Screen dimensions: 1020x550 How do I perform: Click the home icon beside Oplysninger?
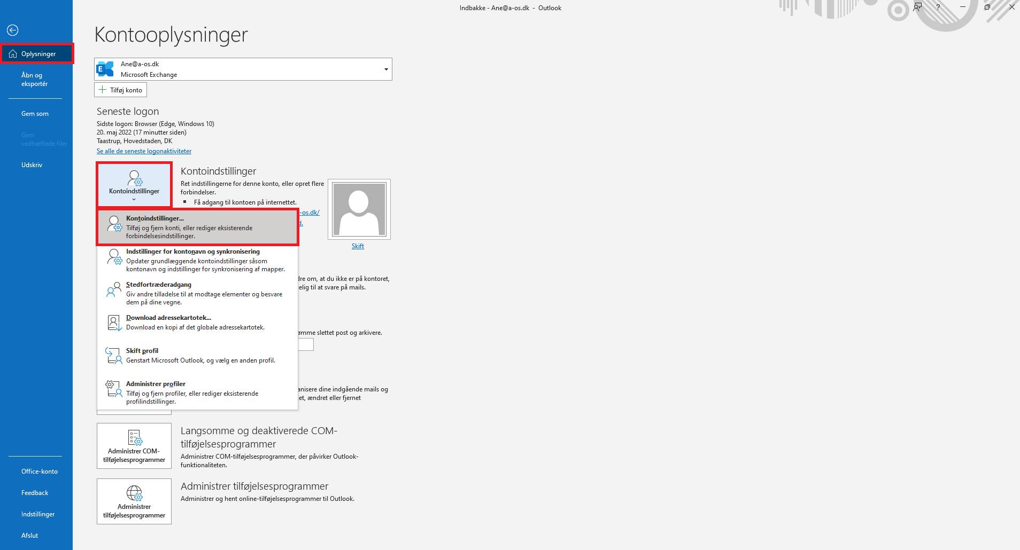13,54
